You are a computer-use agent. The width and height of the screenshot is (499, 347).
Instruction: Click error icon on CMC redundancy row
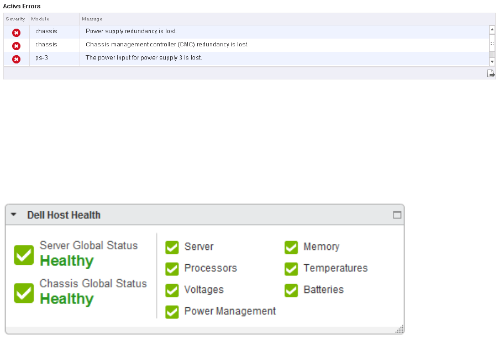click(x=16, y=46)
